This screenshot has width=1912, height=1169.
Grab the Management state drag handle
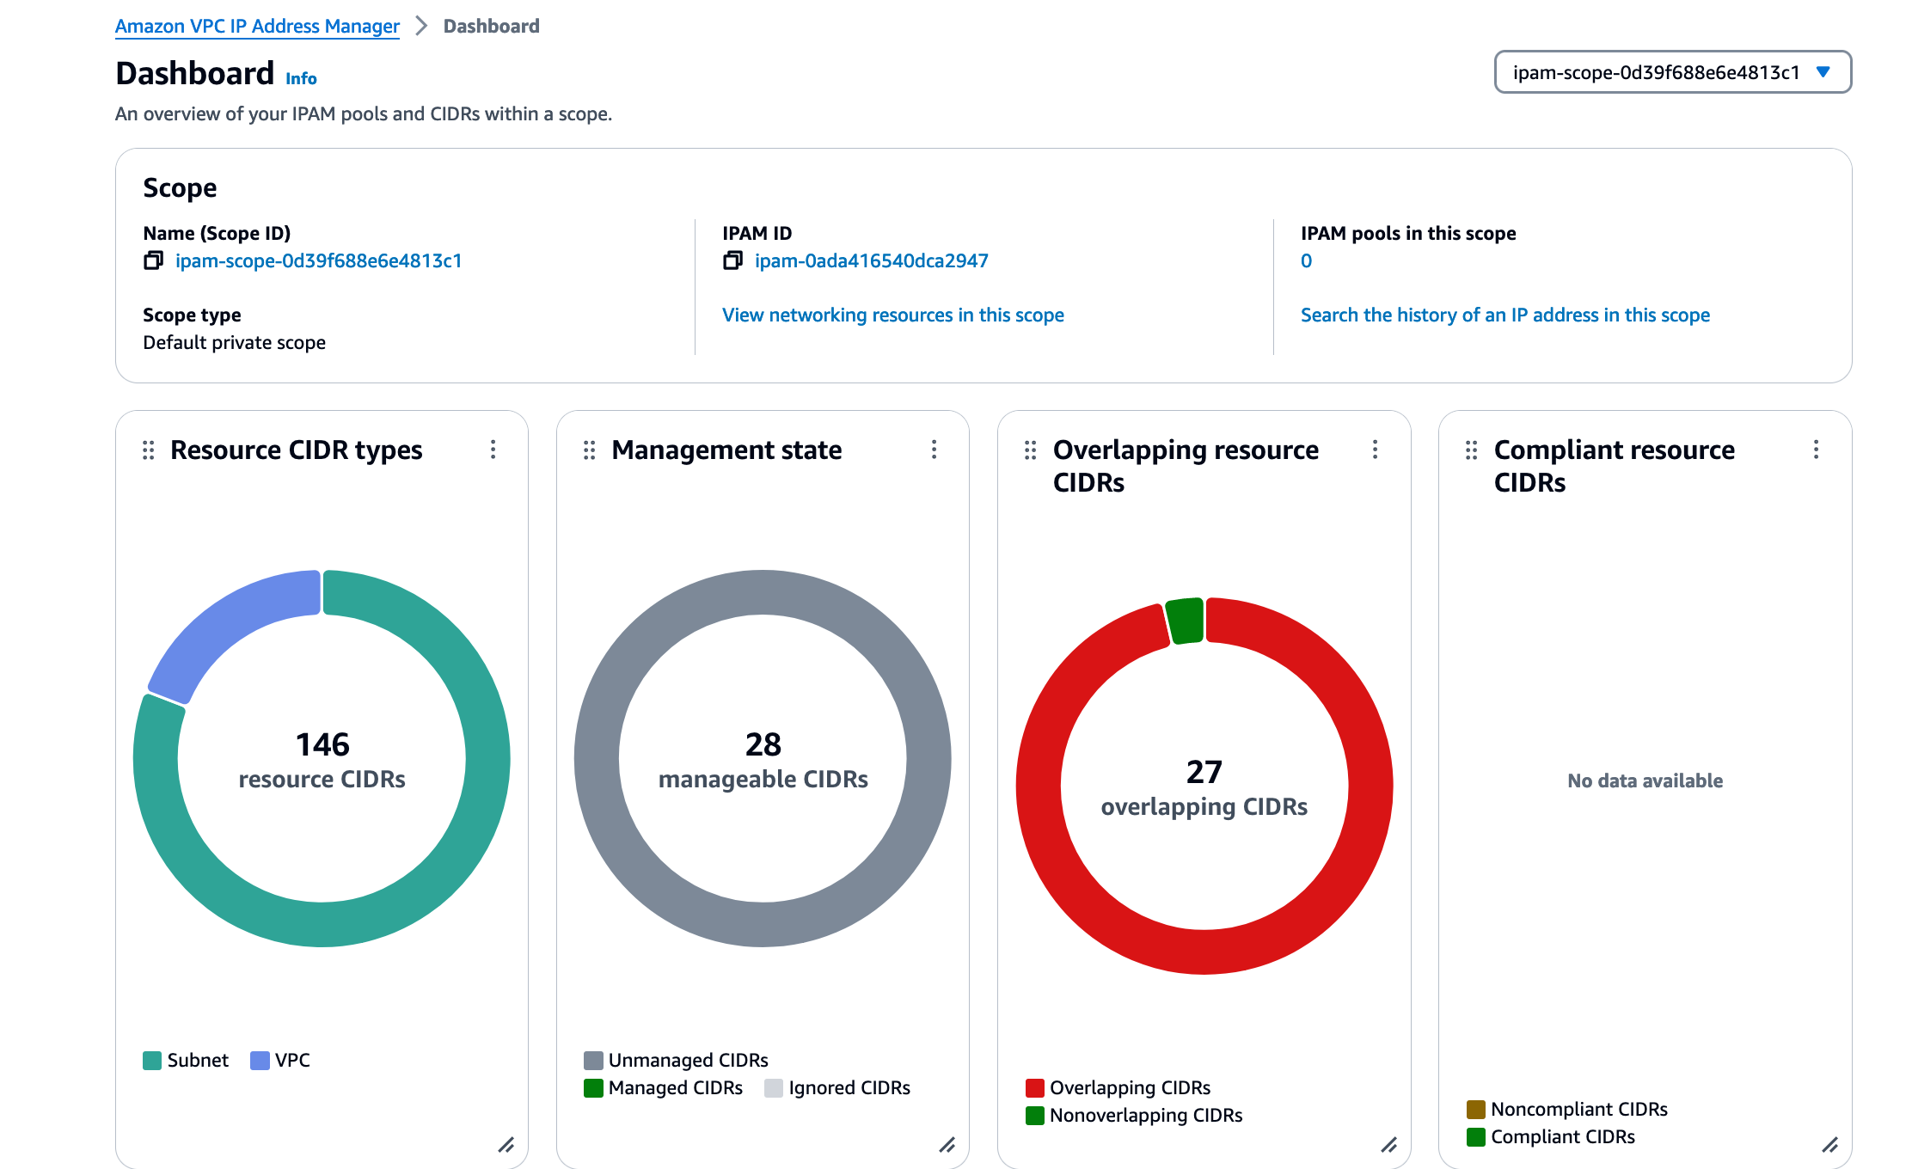[x=590, y=450]
